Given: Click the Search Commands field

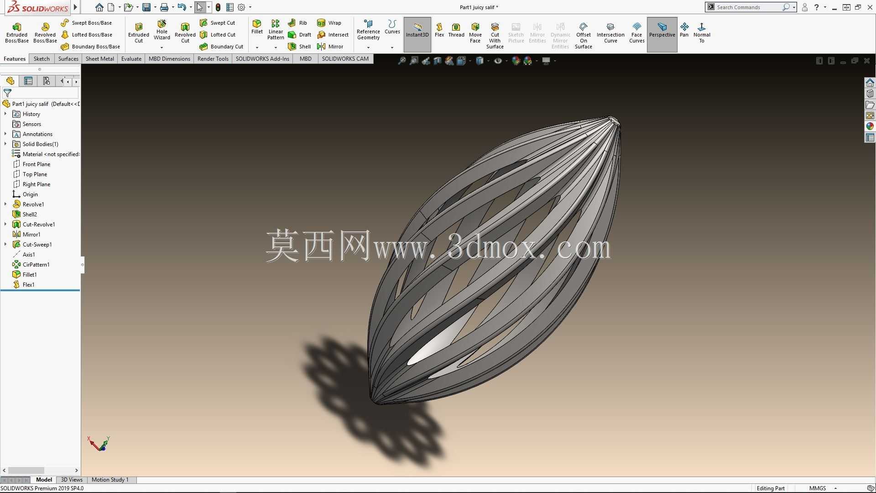Looking at the screenshot, I should 747,7.
